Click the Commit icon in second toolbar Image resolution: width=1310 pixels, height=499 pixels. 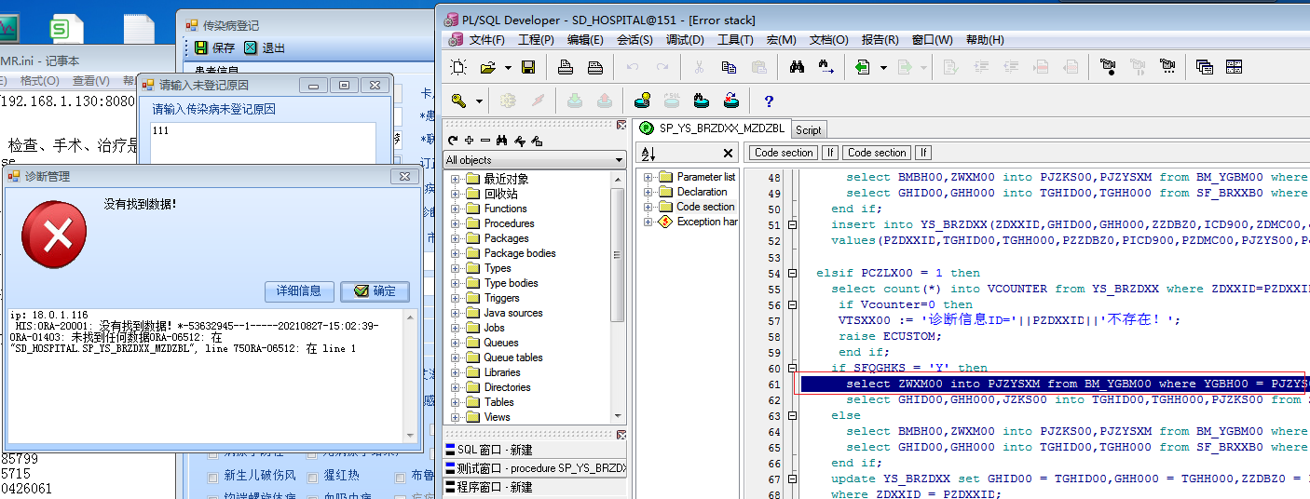(x=576, y=101)
